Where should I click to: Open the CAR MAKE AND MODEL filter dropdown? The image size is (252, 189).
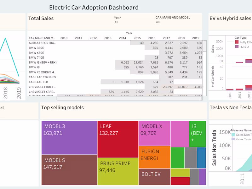pos(158,22)
